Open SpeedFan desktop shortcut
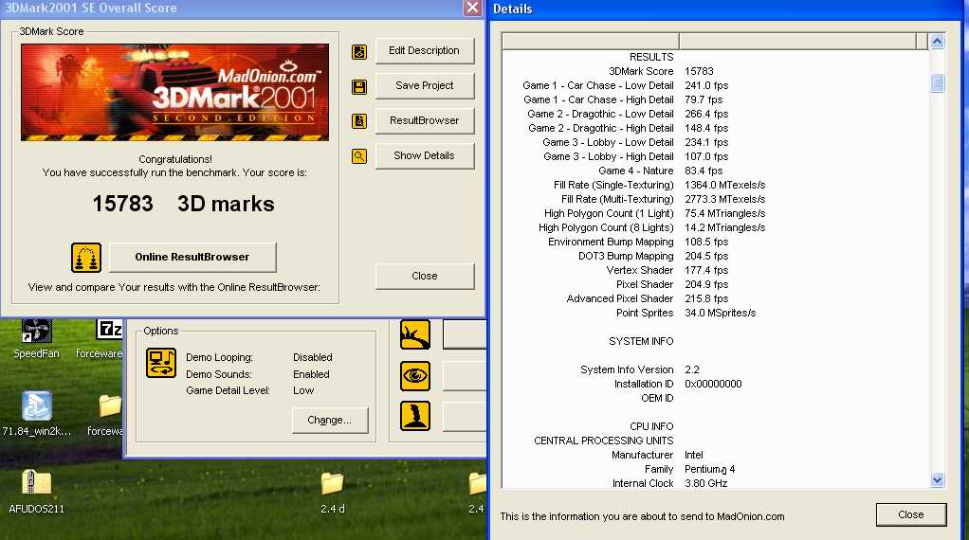This screenshot has width=969, height=540. point(36,338)
